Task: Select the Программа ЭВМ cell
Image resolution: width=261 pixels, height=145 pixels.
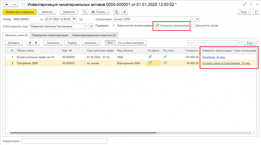Action: [x=38, y=63]
